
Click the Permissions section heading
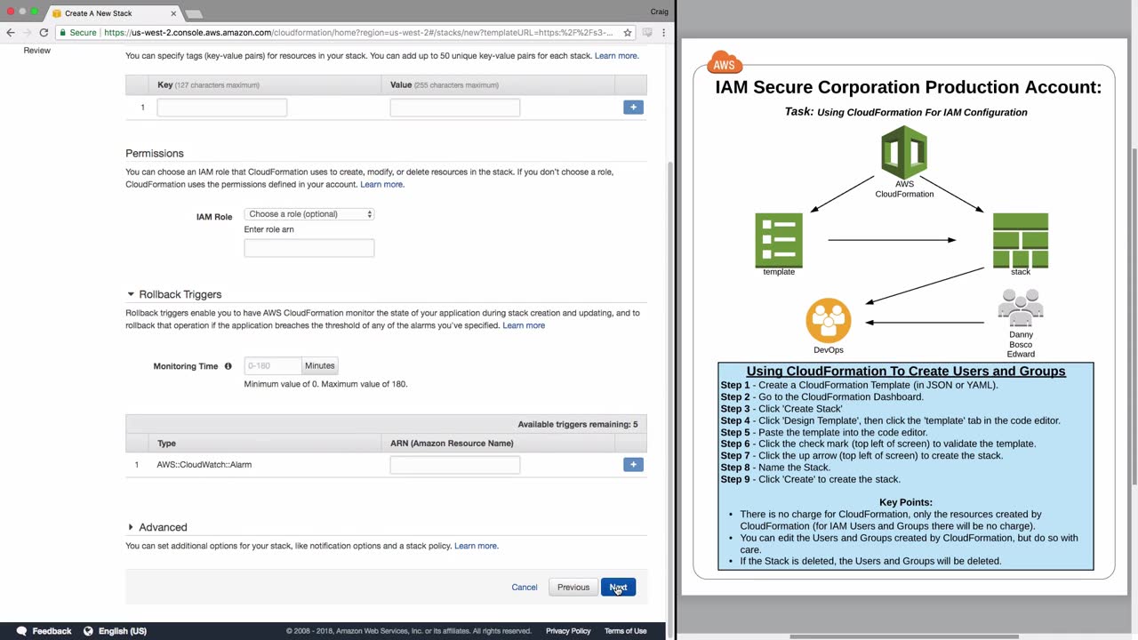click(155, 154)
